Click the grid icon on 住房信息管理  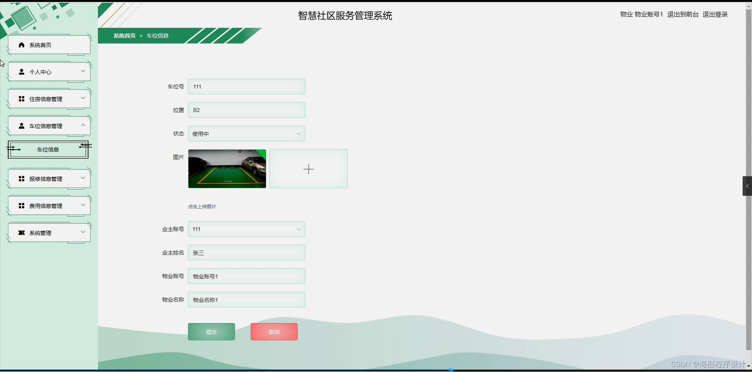pyautogui.click(x=22, y=99)
